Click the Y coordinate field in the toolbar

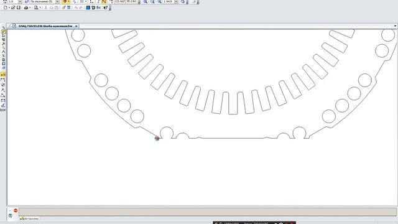click(131, 1)
